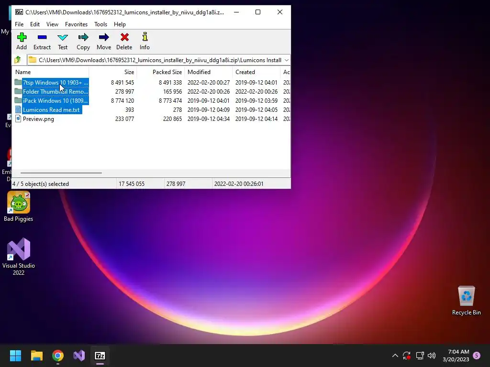Click the Add toolbar icon
This screenshot has height=367, width=490.
pyautogui.click(x=22, y=37)
